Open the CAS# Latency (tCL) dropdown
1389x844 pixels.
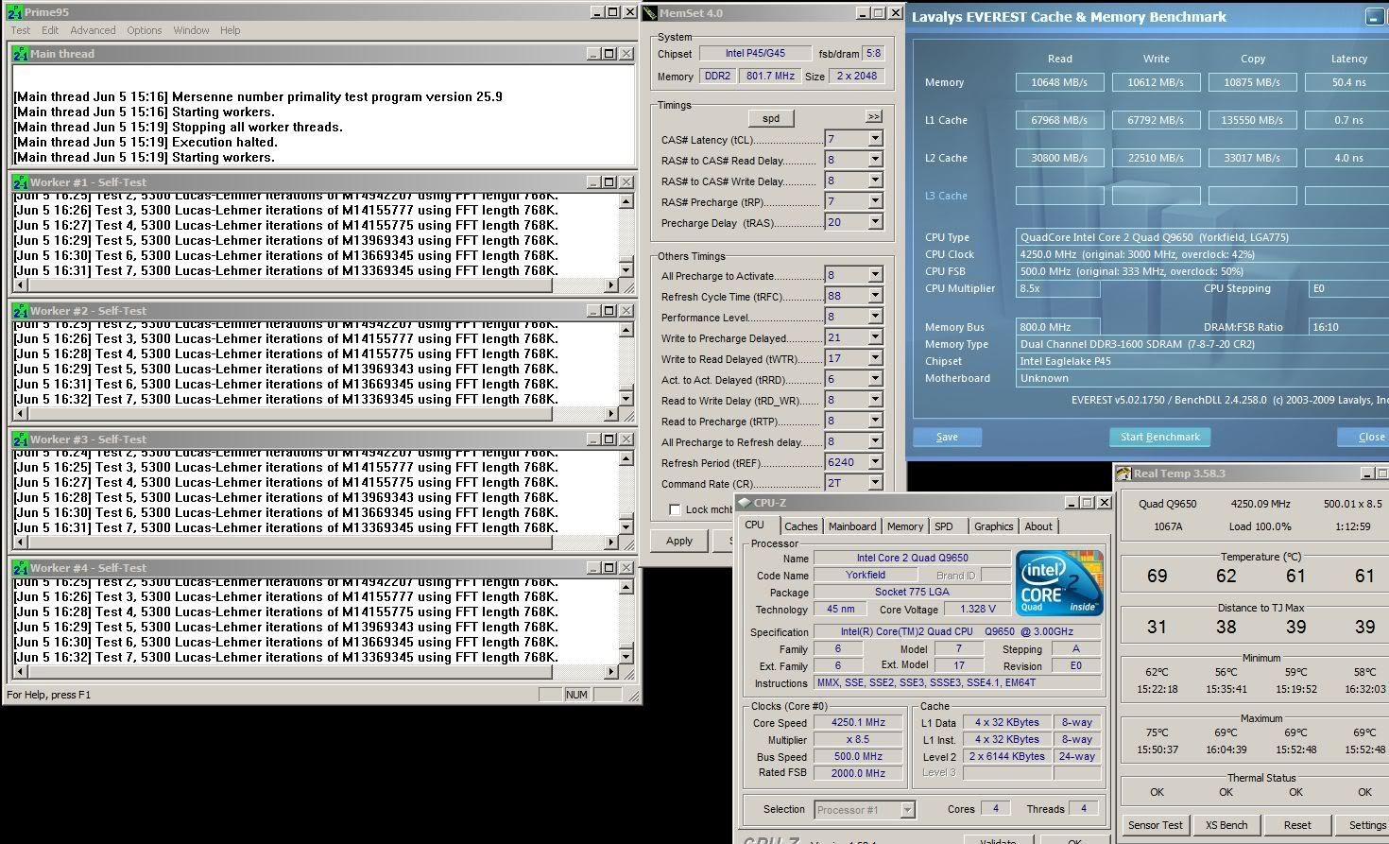click(875, 139)
